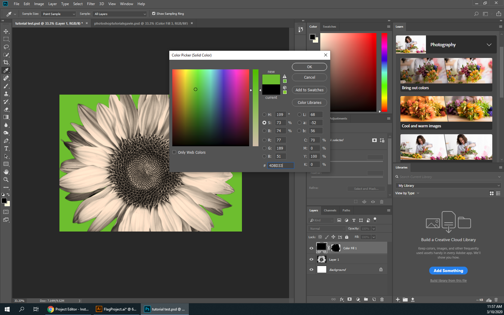The image size is (504, 315).
Task: Select the Pen tool
Action: 6,141
